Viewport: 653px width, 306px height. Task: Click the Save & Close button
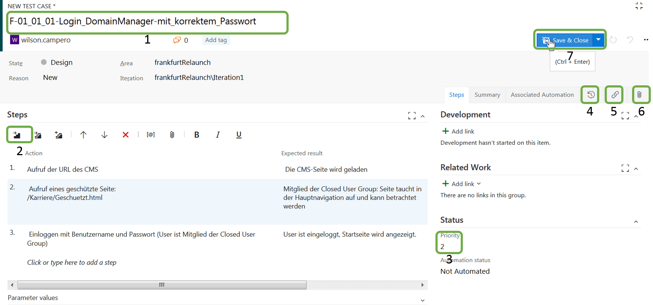coord(565,40)
